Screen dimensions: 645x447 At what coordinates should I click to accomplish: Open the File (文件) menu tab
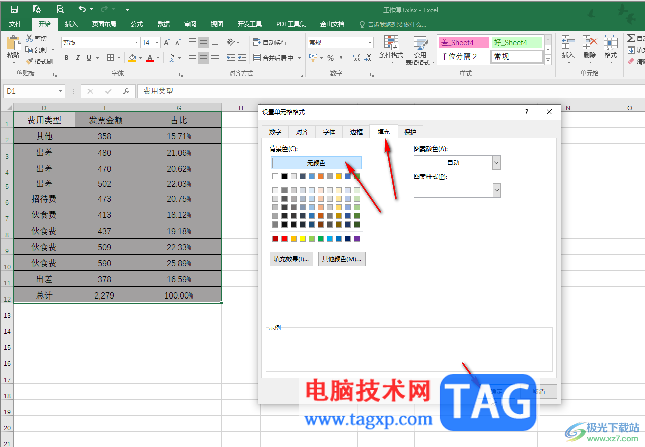(x=15, y=24)
